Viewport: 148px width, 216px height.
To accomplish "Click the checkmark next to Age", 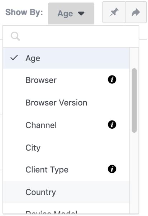I will point(14,58).
